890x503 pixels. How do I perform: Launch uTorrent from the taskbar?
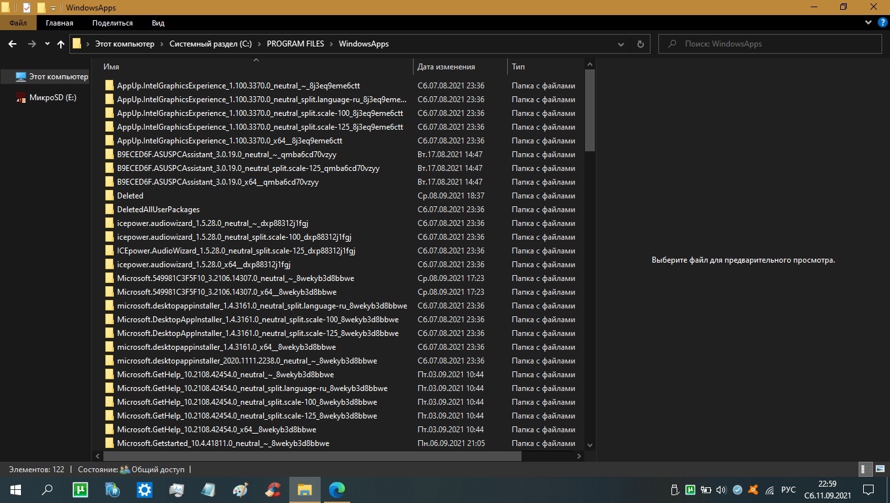point(80,489)
